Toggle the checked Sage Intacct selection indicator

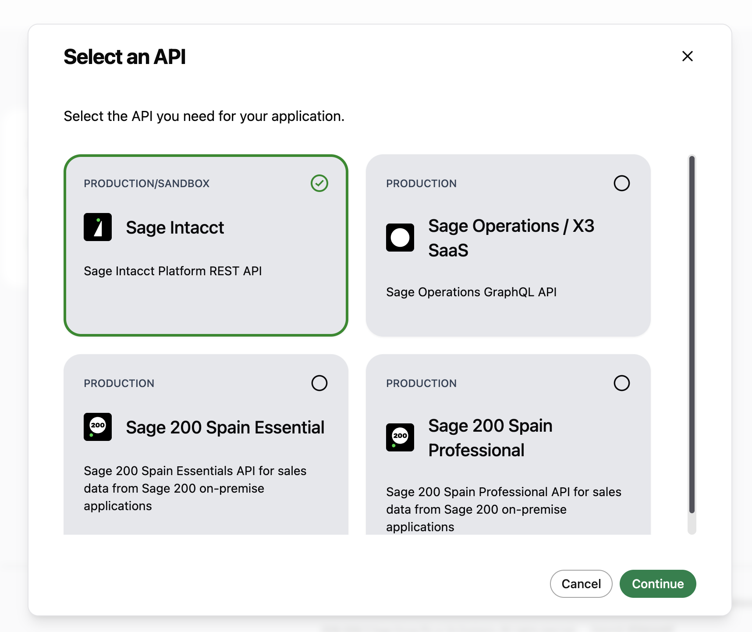(319, 183)
